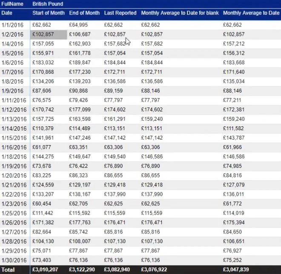
Task: Select the 1/12/2016 date cell
Action: pyautogui.click(x=14, y=110)
